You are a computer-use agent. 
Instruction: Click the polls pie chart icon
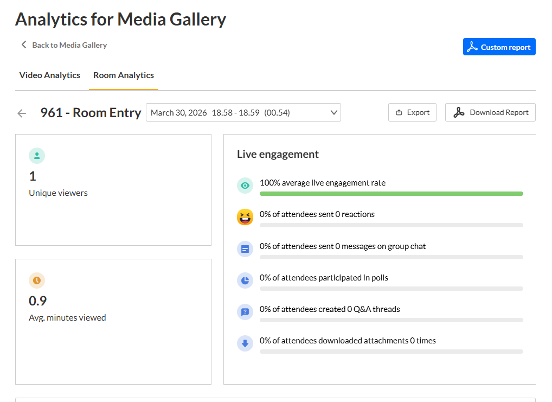tap(245, 280)
